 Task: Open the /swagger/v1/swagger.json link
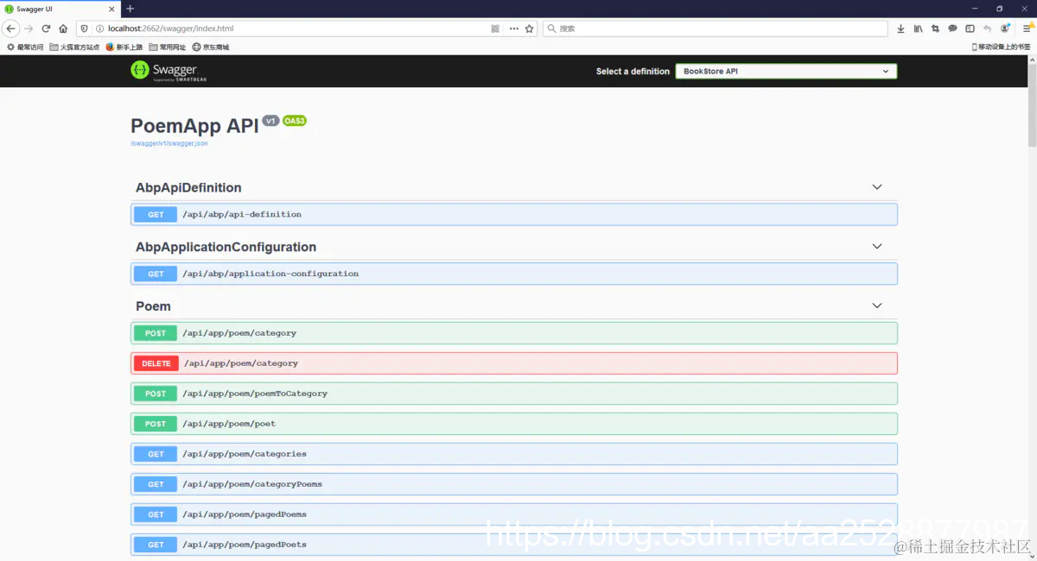click(169, 143)
